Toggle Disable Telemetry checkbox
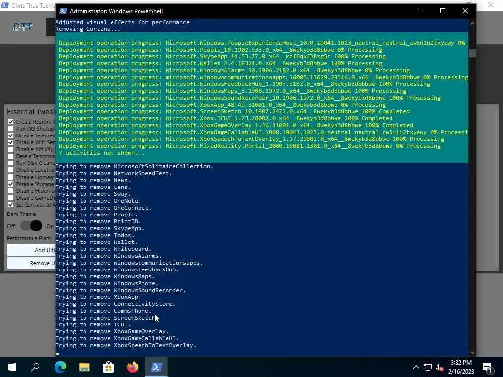Viewport: 503px width, 377px height. coord(11,135)
